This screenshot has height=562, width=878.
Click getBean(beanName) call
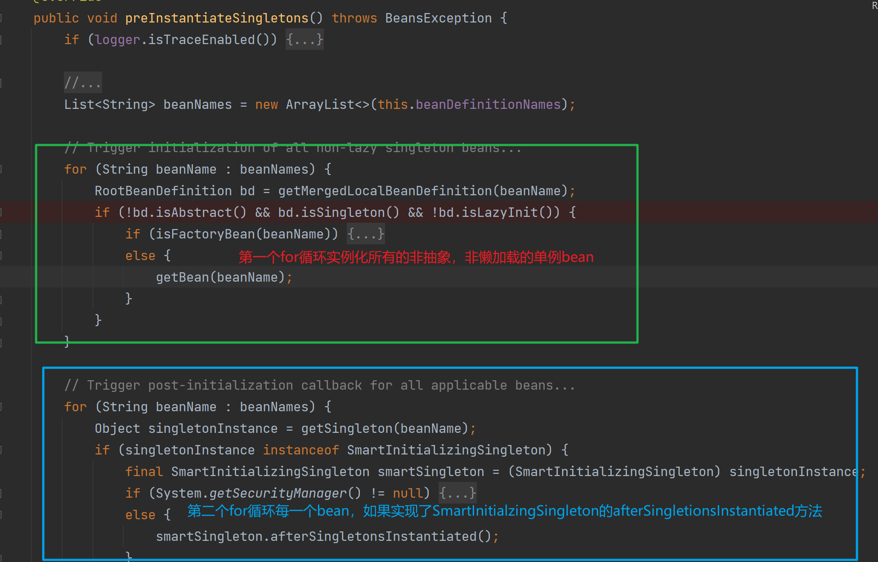pos(220,277)
